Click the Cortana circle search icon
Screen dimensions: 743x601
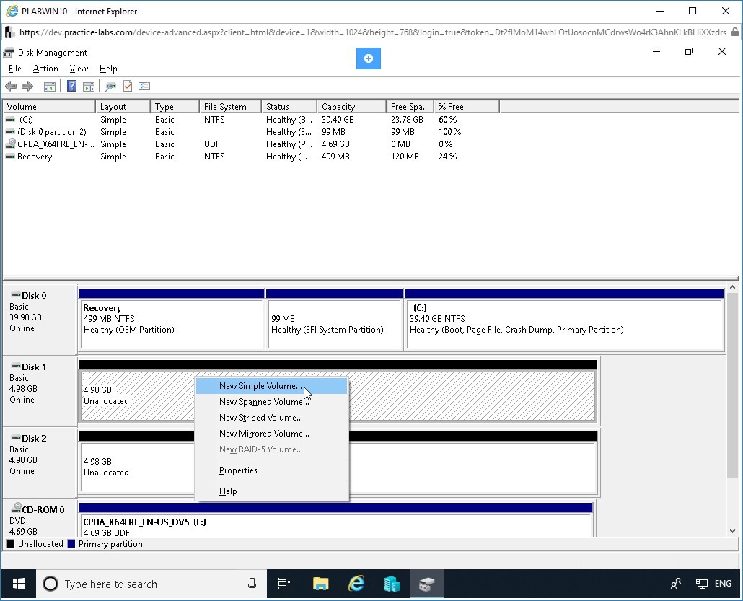pos(50,584)
